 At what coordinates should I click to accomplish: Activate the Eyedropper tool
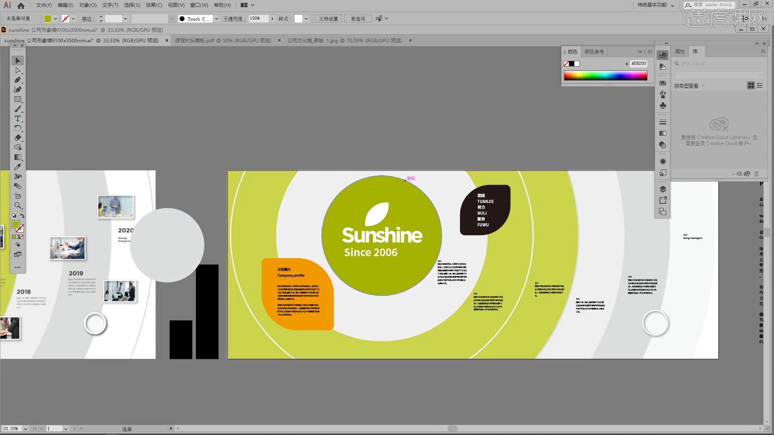[x=18, y=167]
